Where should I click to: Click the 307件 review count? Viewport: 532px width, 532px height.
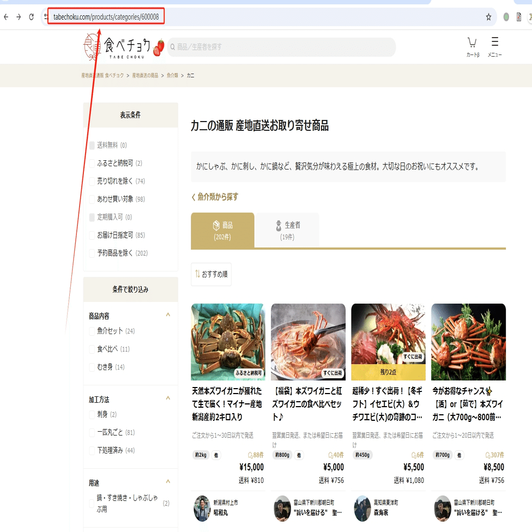click(495, 455)
